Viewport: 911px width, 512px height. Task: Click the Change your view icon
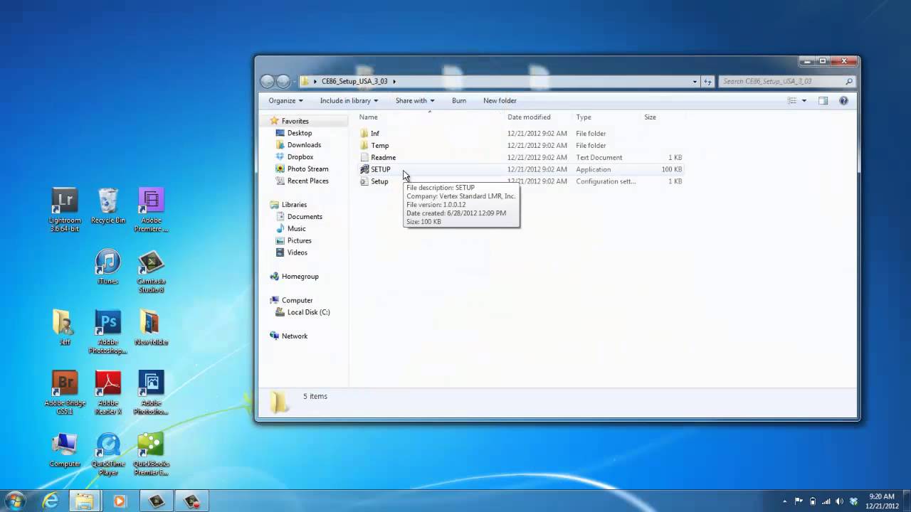pos(791,101)
